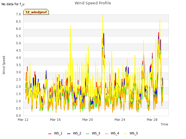Click the 3.5 y-axis tick label

click(x=18, y=65)
